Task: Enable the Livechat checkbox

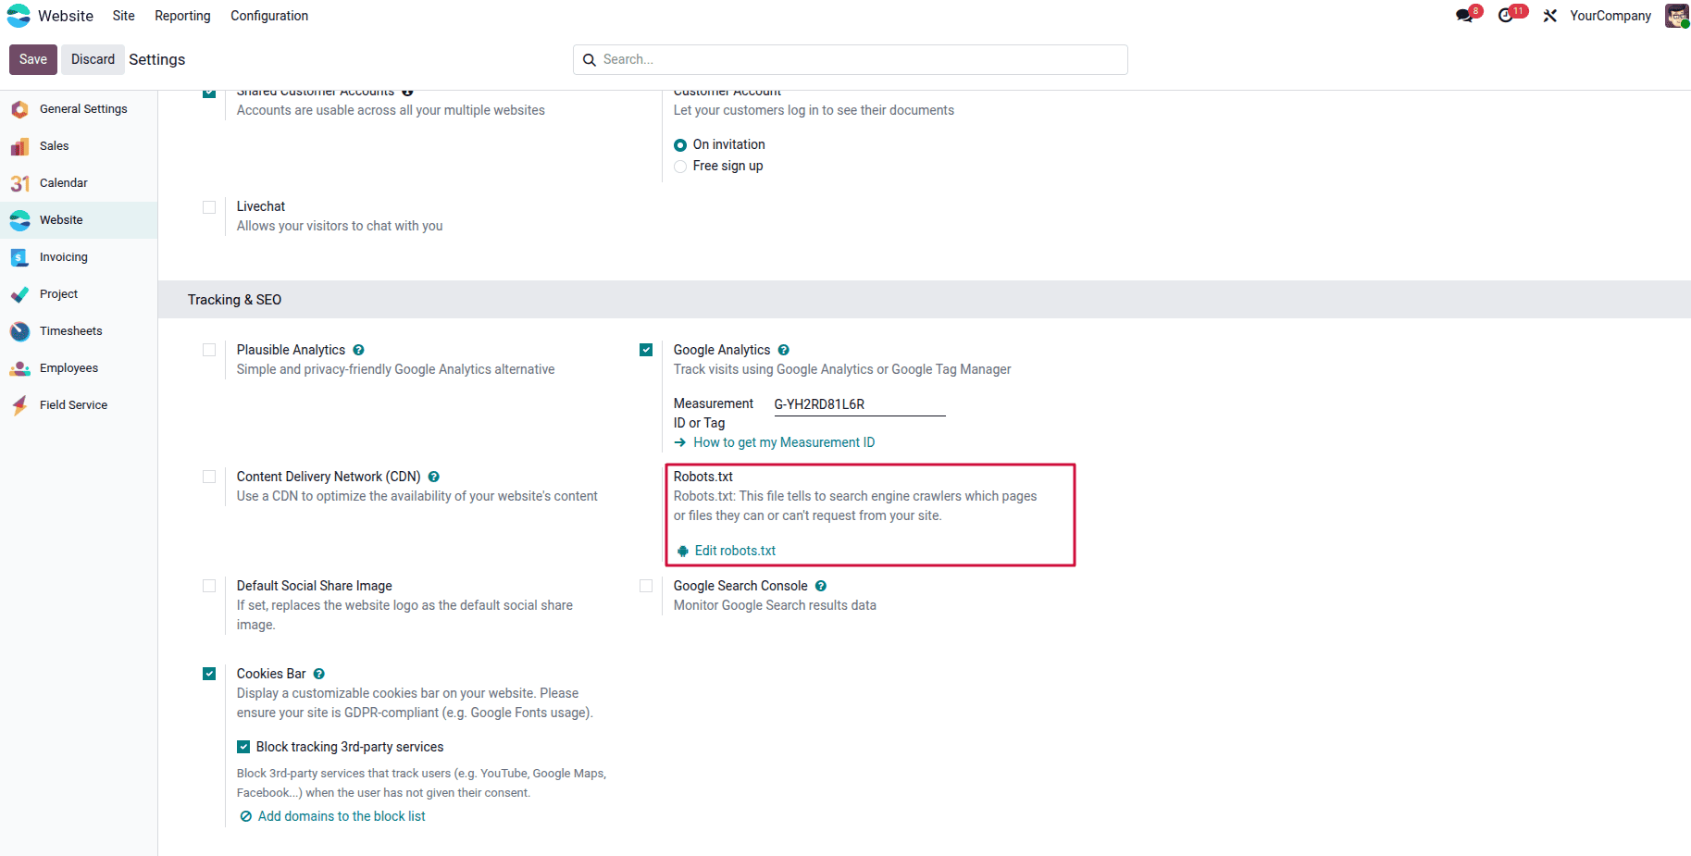Action: click(x=209, y=207)
